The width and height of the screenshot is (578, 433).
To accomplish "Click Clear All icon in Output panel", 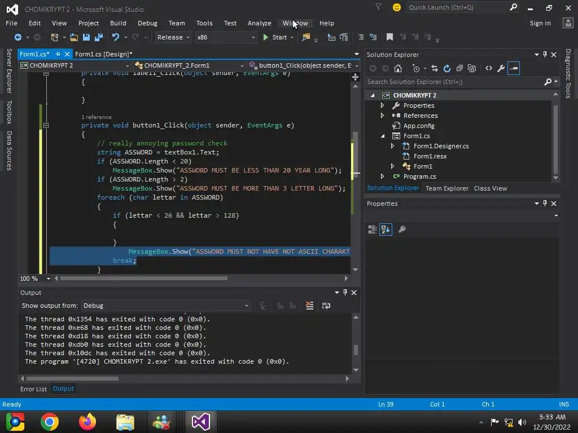I will [310, 306].
